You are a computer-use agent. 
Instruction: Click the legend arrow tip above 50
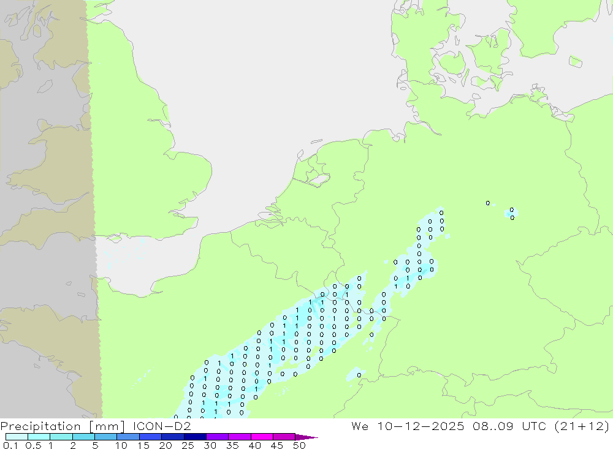(x=306, y=437)
